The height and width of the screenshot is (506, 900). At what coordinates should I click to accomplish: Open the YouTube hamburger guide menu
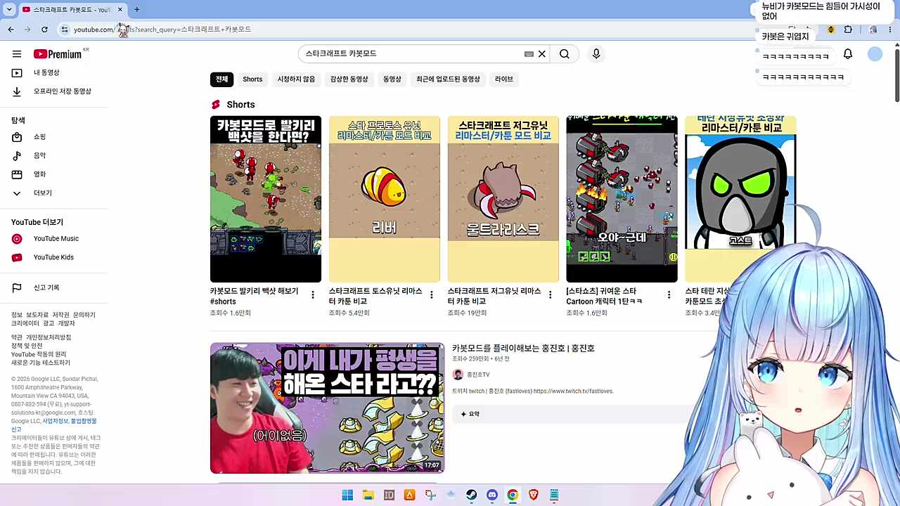pyautogui.click(x=17, y=54)
